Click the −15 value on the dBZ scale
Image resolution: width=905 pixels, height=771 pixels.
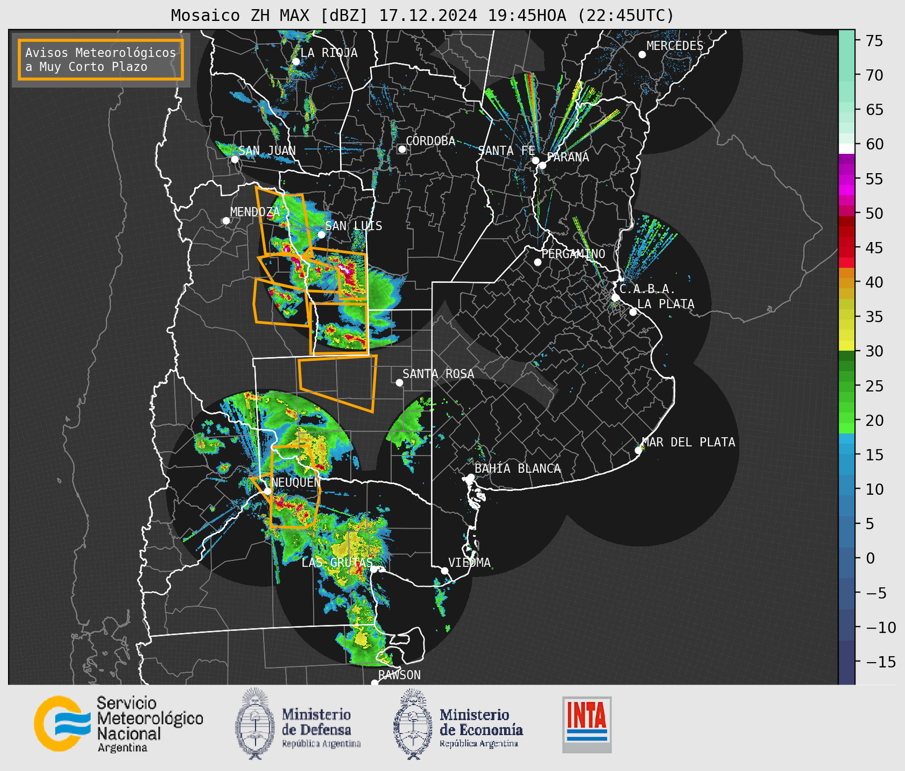coord(880,662)
